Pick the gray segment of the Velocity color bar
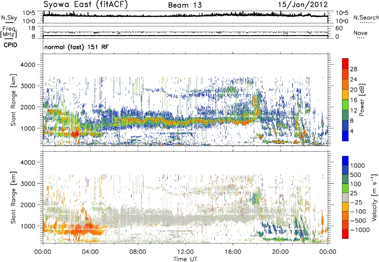379x262 pixels. [345, 197]
